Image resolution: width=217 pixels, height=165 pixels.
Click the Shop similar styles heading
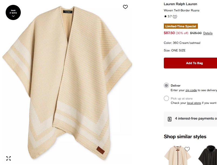pyautogui.click(x=185, y=137)
